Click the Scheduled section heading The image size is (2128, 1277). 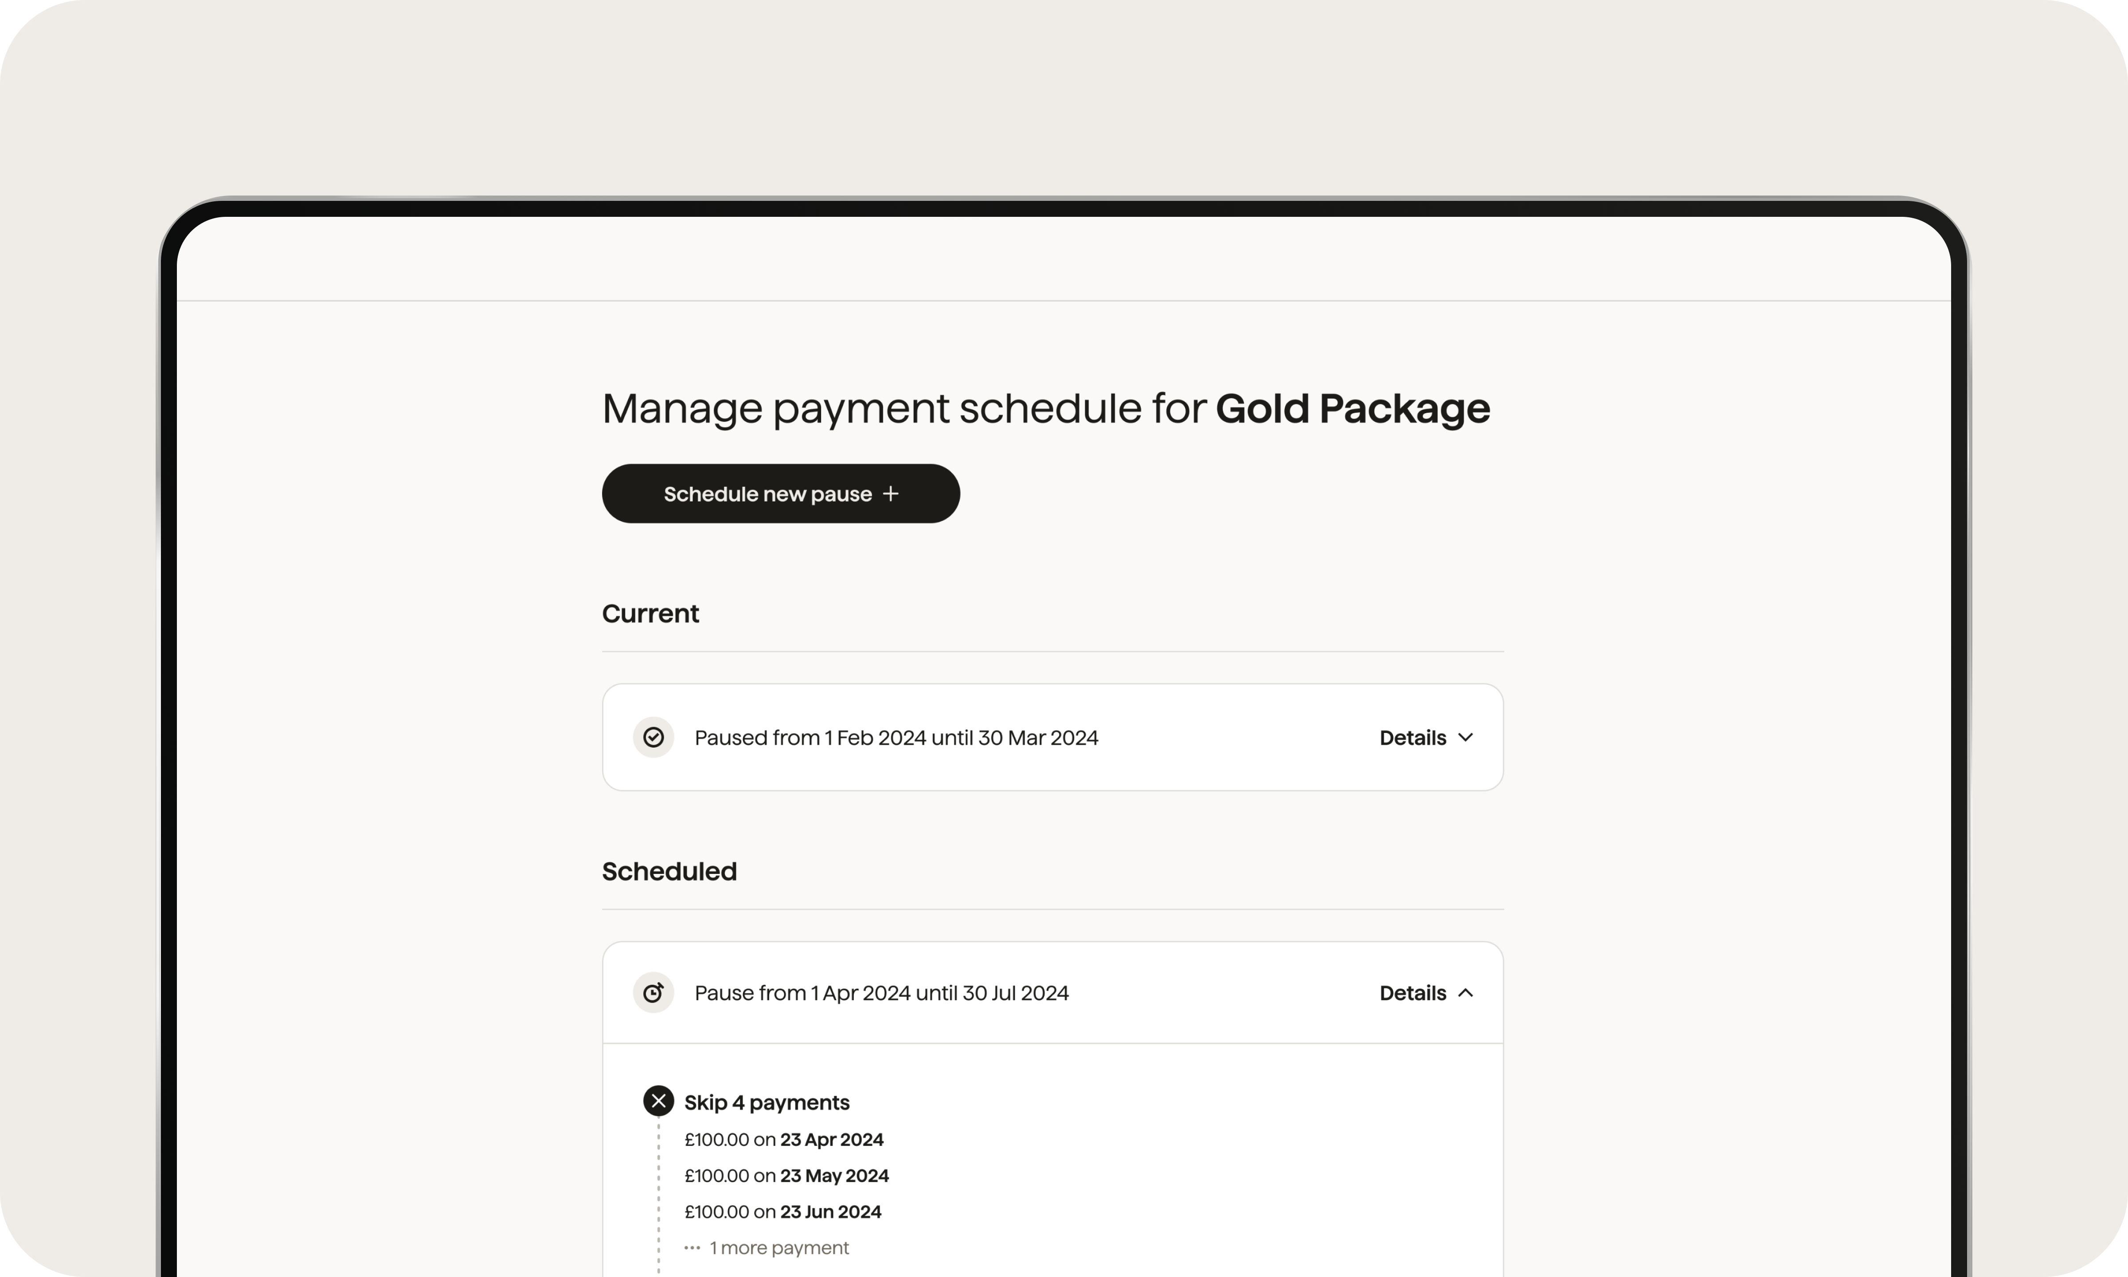point(669,872)
